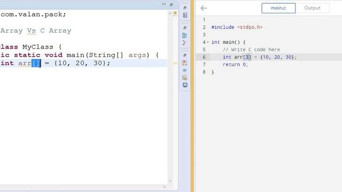
Task: Open the Declaration view icon
Action: tap(184, 78)
